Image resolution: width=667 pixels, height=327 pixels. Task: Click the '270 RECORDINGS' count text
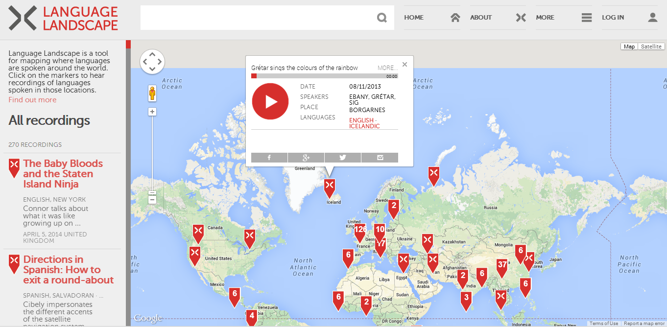tap(35, 145)
